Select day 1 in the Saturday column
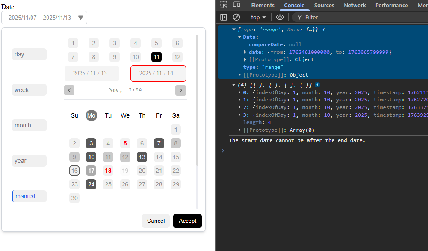This screenshot has height=251, width=428. point(176,130)
